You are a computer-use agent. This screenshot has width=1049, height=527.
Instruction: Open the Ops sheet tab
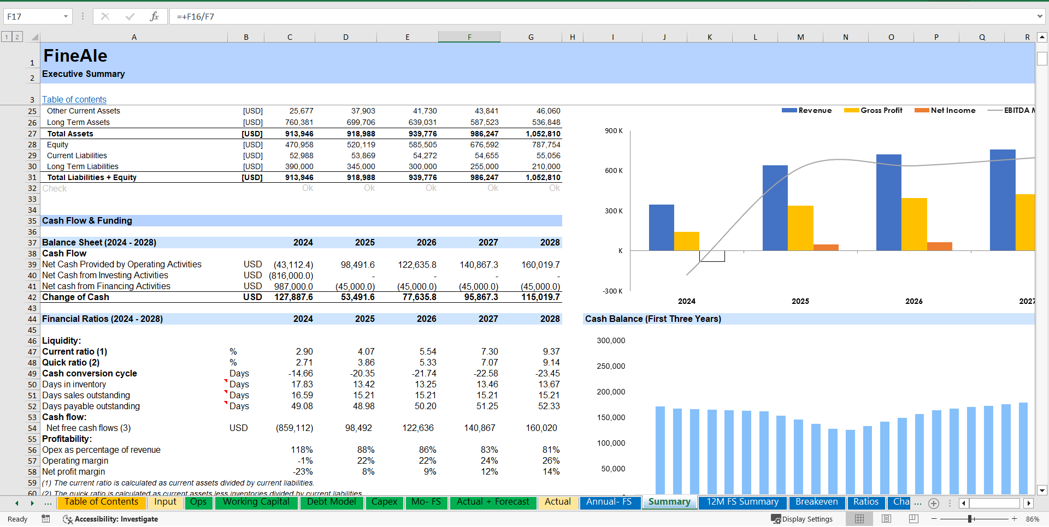click(x=198, y=502)
